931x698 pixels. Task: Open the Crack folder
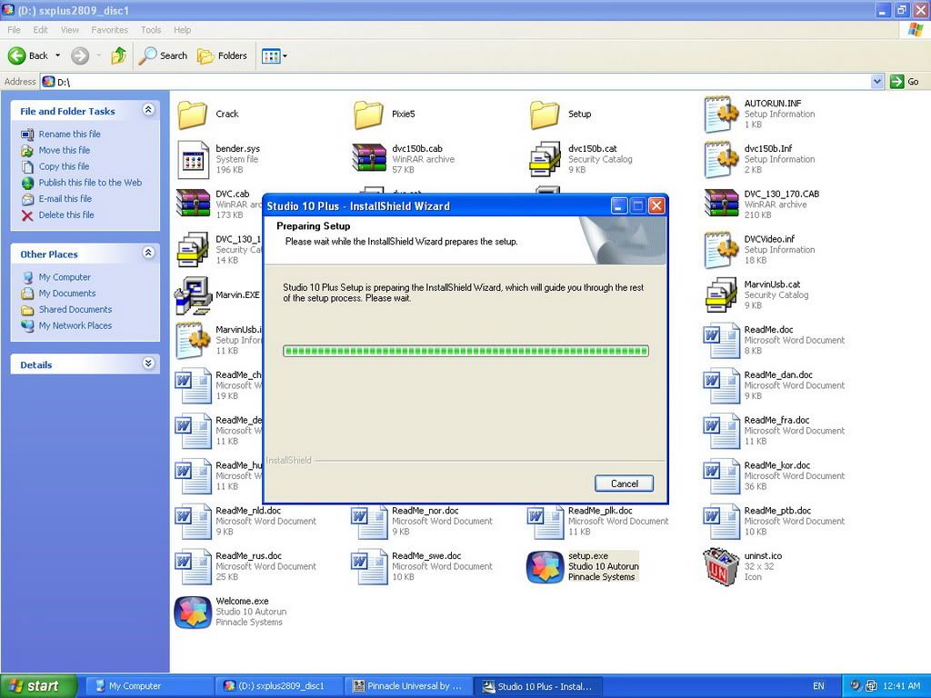pos(193,114)
